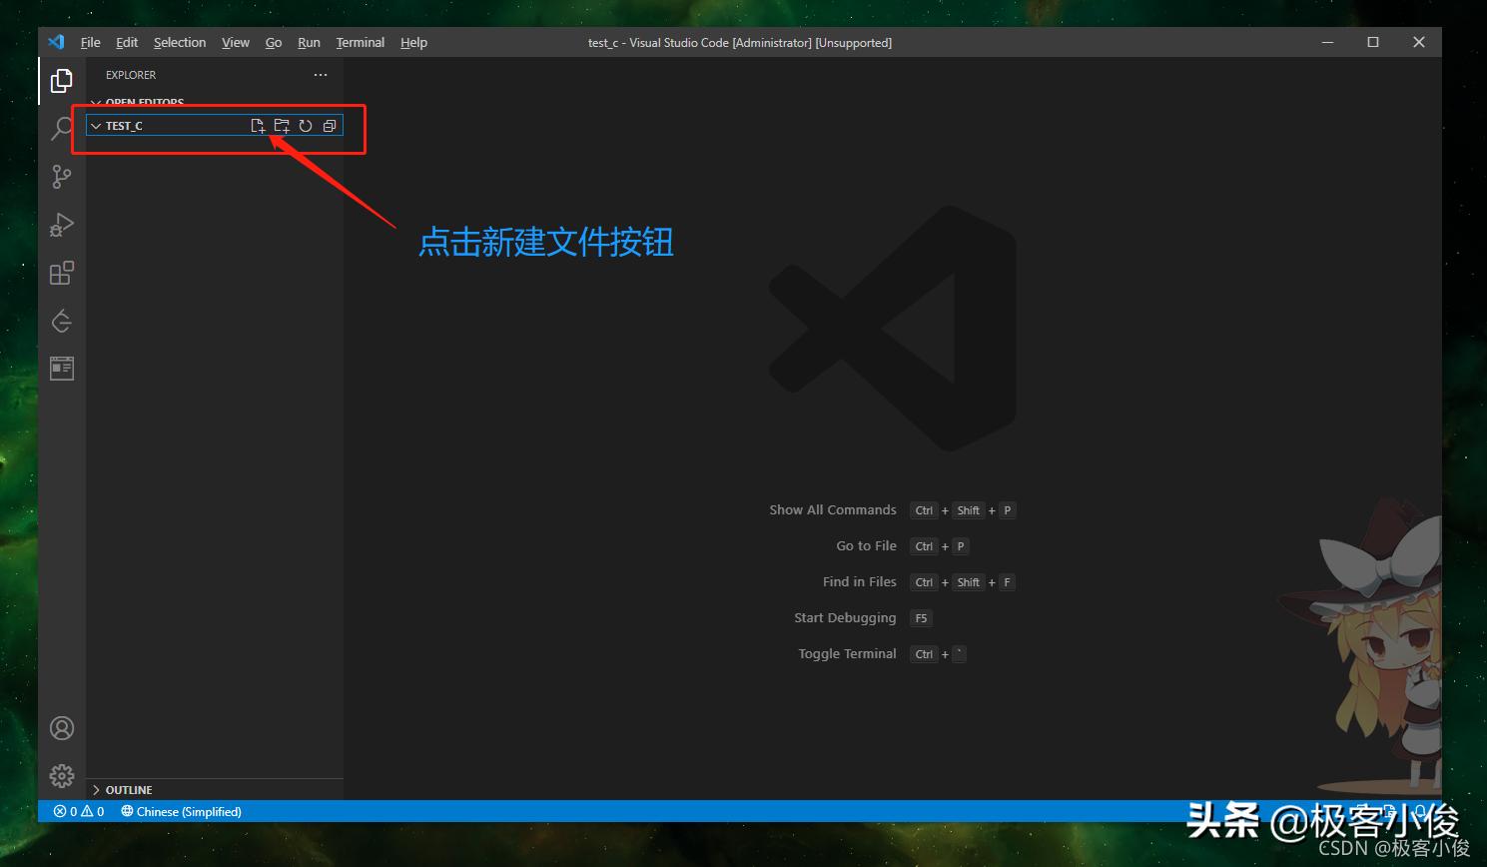Open the Extensions view
This screenshot has width=1487, height=867.
61,273
